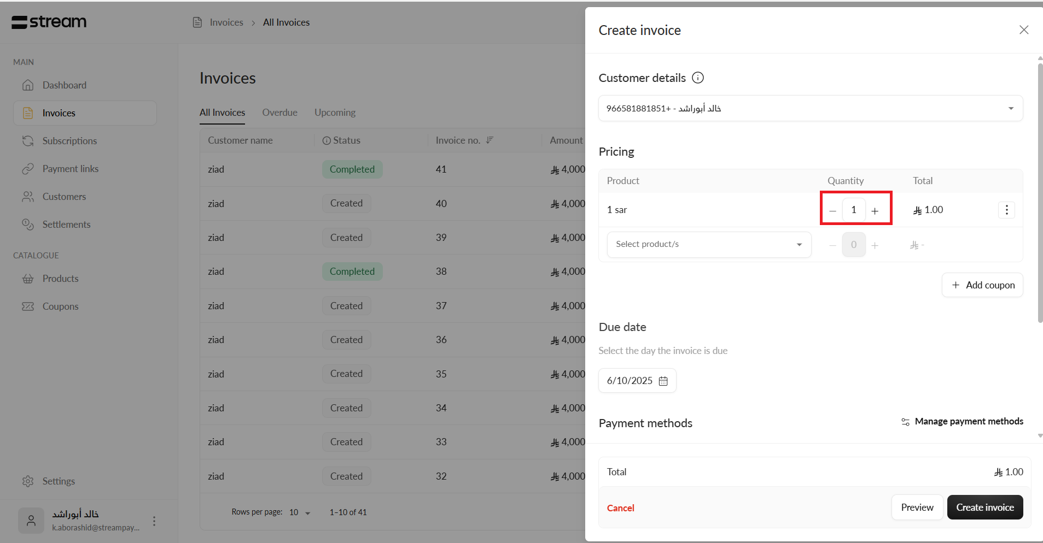Click the info icon next to Customer details
The height and width of the screenshot is (543, 1043).
pos(697,78)
